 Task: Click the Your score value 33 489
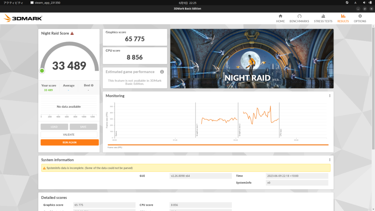[48, 90]
